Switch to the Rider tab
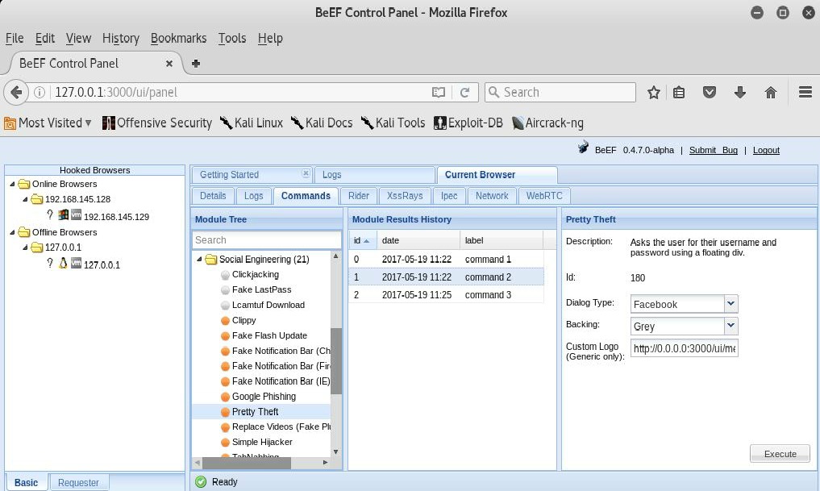Image resolution: width=820 pixels, height=491 pixels. click(358, 196)
